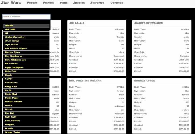Click Bail Prestor Organa's skin color tan
195x134 pixels.
coord(122,110)
